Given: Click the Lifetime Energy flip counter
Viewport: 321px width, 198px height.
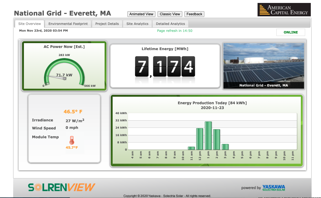Looking at the screenshot, I should click(165, 66).
